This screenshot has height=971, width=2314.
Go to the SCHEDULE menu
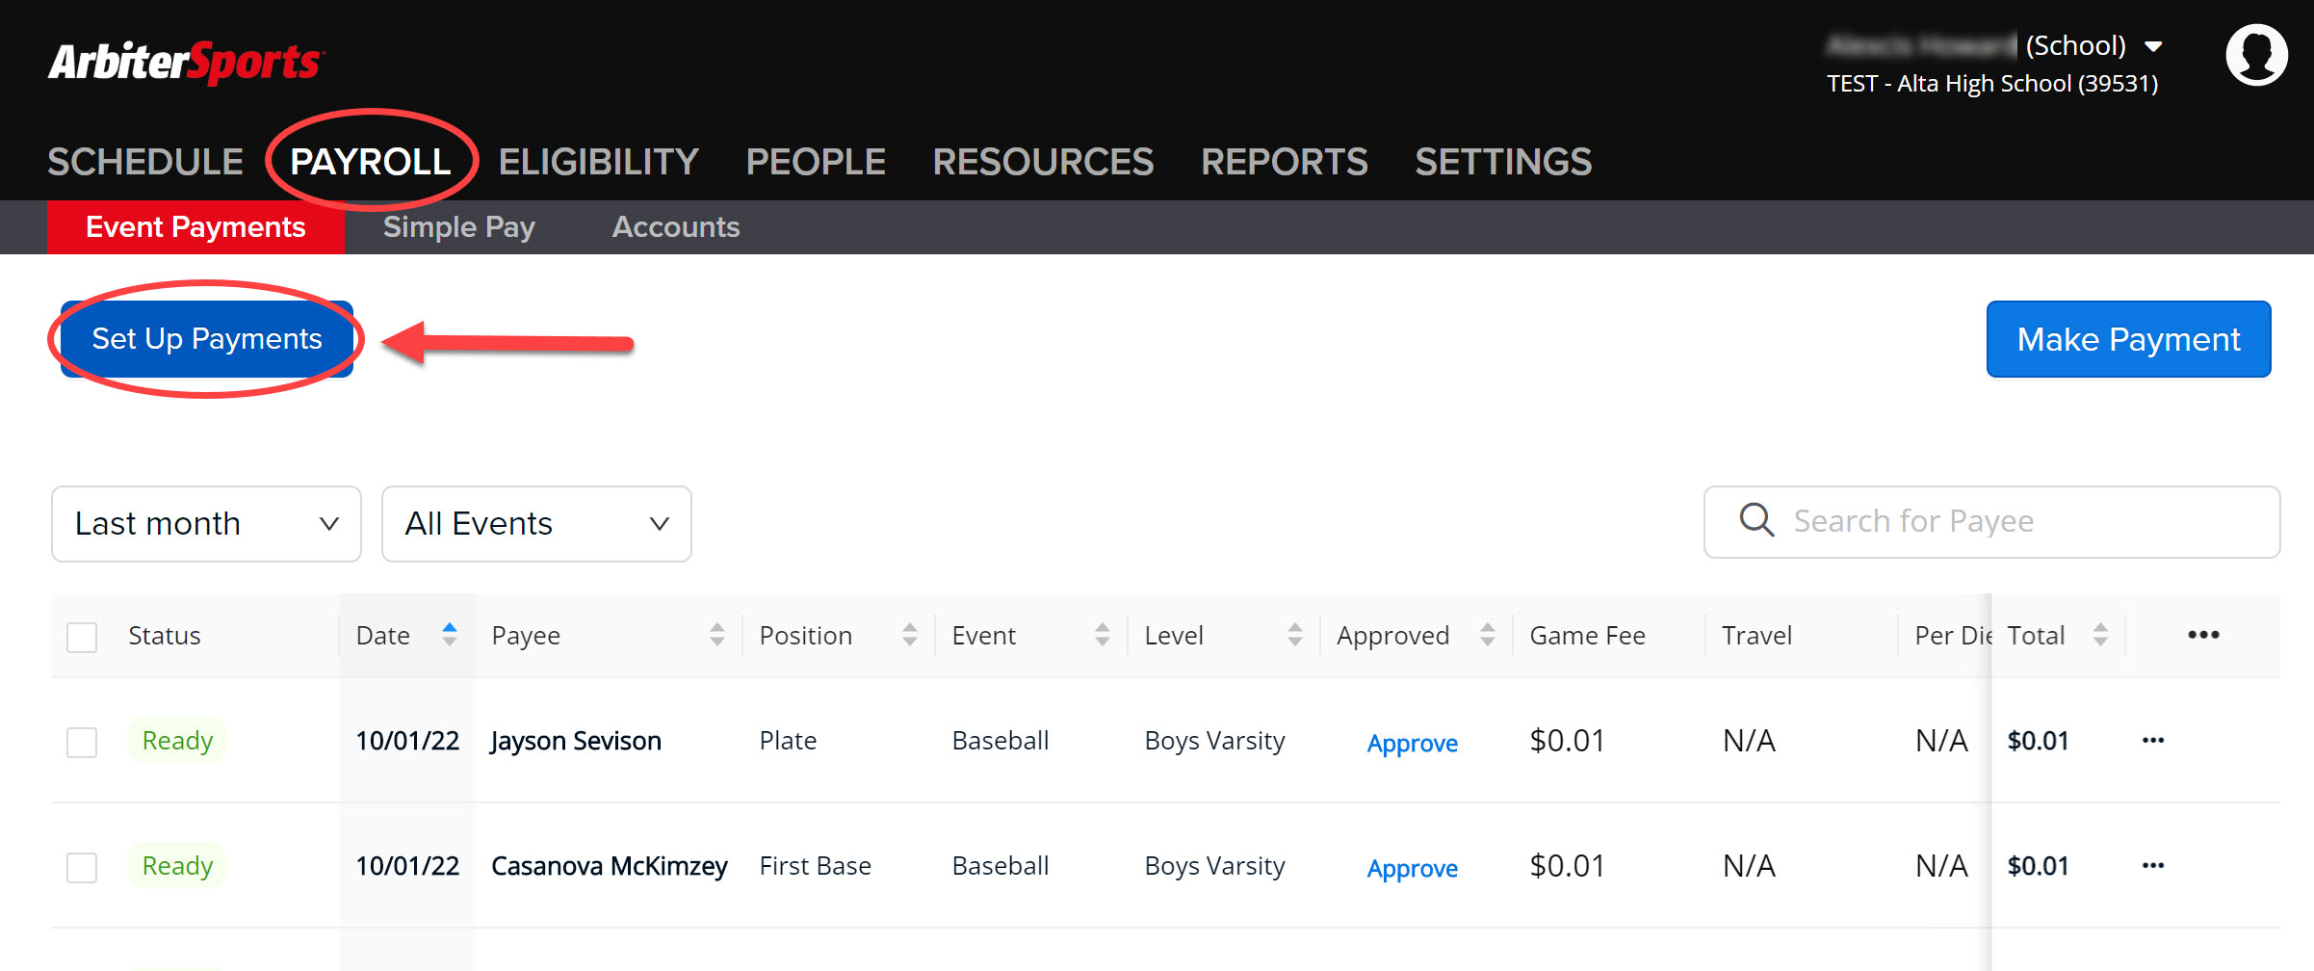[145, 162]
